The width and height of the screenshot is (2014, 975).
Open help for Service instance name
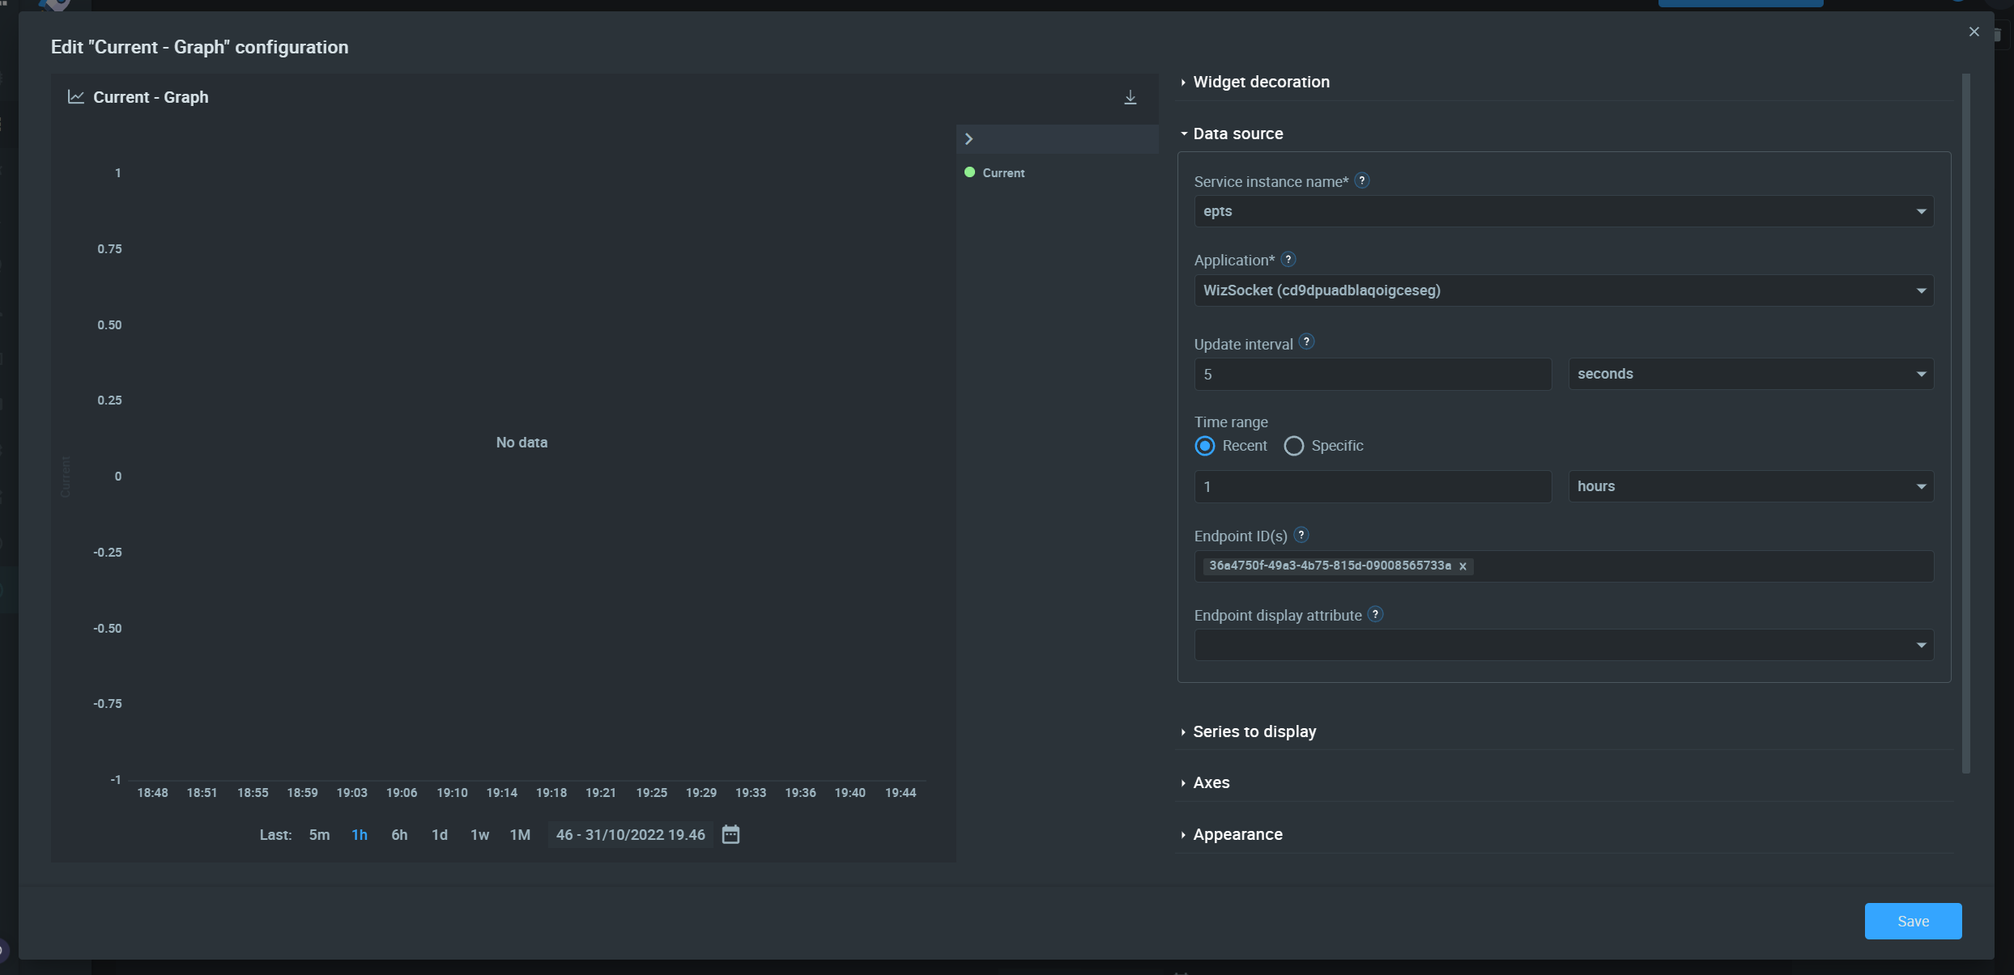[x=1362, y=180]
